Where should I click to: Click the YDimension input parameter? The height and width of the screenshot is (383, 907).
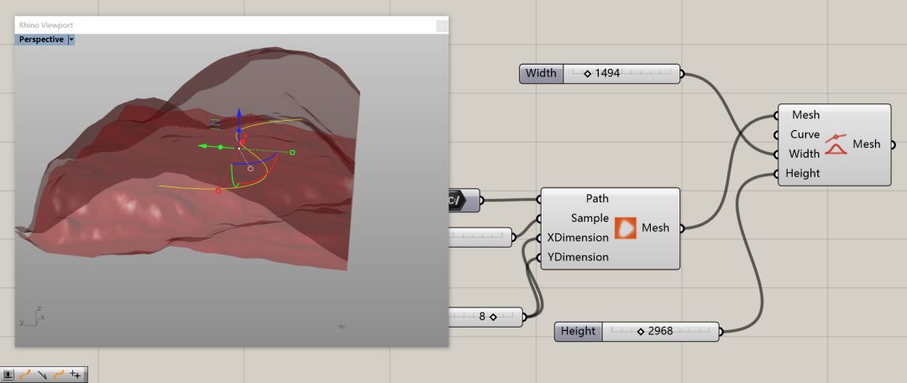tap(578, 257)
